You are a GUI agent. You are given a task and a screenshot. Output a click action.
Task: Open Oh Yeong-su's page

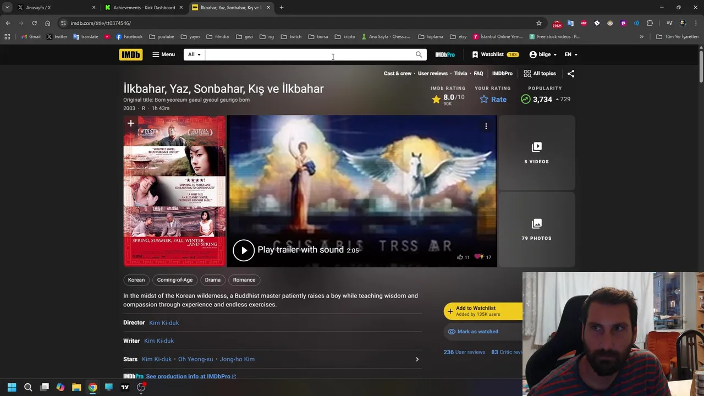[195, 359]
